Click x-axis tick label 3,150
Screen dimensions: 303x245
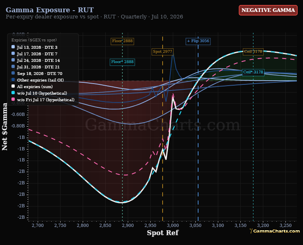241,225
